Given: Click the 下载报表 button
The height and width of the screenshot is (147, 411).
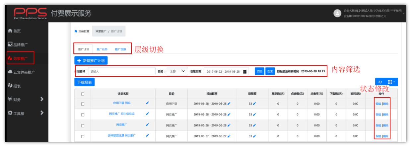Looking at the screenshot, I should pyautogui.click(x=85, y=82).
